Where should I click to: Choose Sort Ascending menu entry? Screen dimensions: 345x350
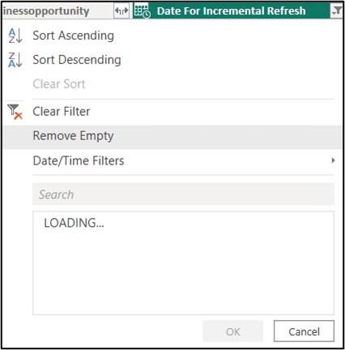[x=73, y=36]
